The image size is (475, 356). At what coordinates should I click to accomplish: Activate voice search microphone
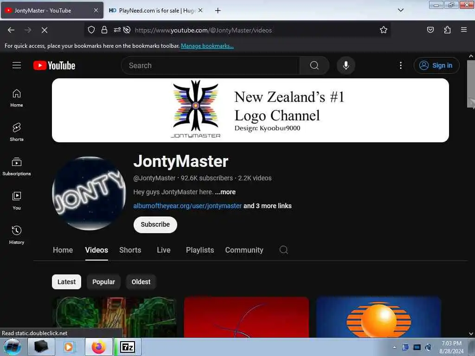point(346,65)
